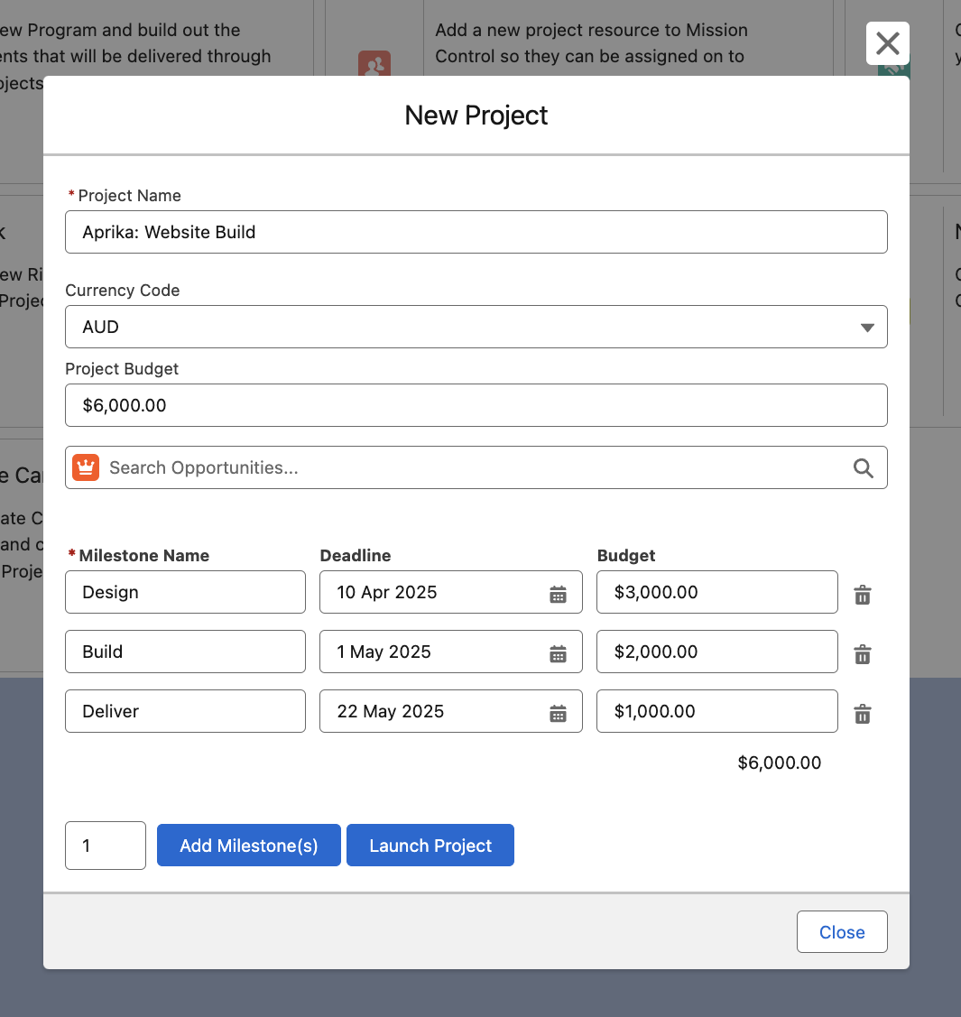Edit the Design milestone name field
Image resolution: width=961 pixels, height=1017 pixels.
click(185, 592)
